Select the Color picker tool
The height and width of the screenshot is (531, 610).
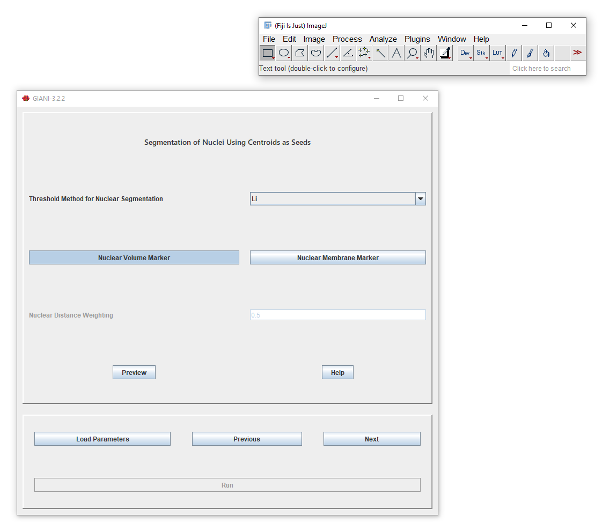(x=445, y=53)
